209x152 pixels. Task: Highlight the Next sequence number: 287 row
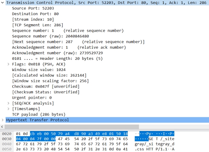pos(78,42)
